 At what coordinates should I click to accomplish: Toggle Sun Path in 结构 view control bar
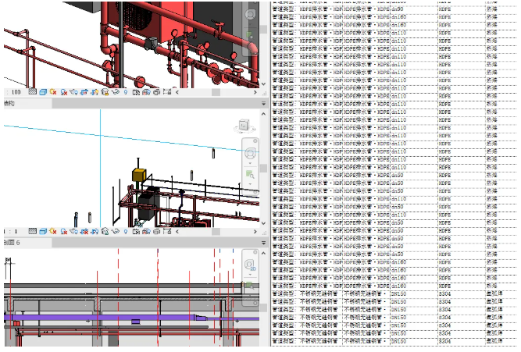point(53,232)
